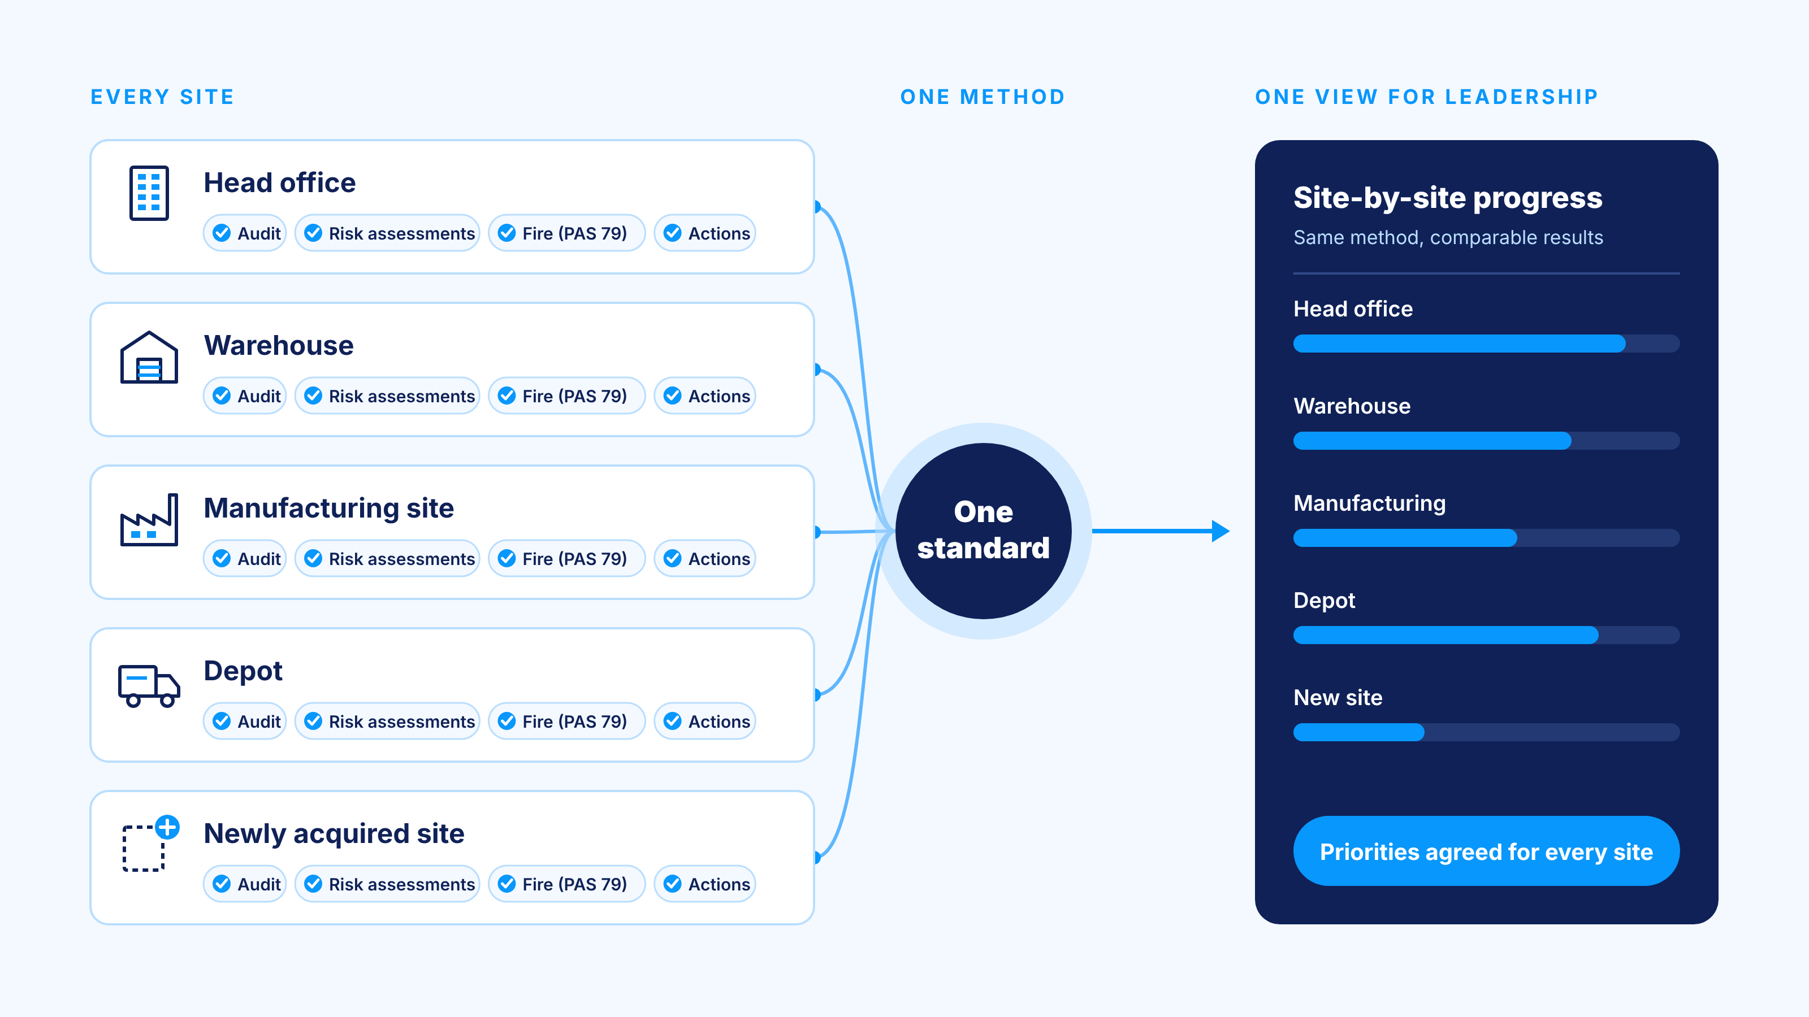Click the Depot truck icon
Viewport: 1809px width, 1017px height.
pyautogui.click(x=149, y=686)
